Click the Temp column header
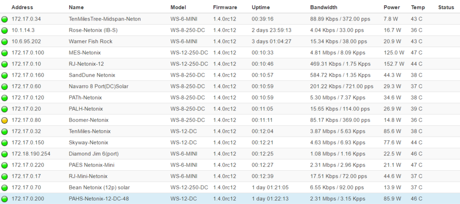This screenshot has height=204, width=460. [418, 7]
